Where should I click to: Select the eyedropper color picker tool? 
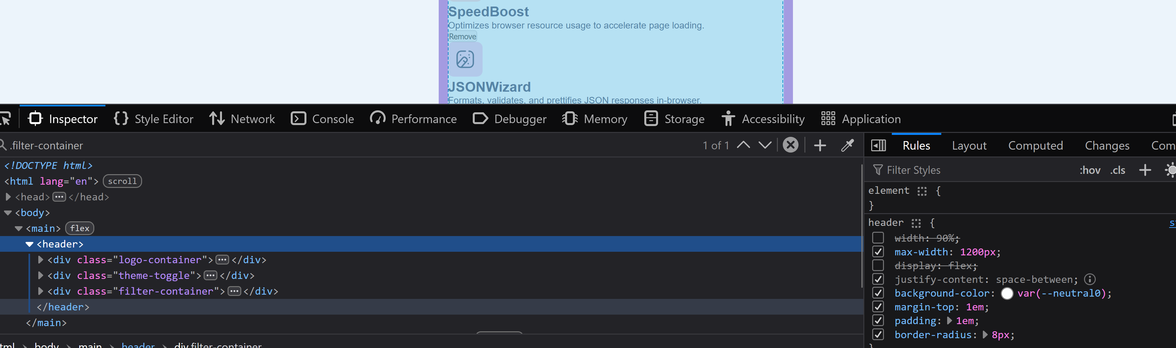tap(847, 145)
